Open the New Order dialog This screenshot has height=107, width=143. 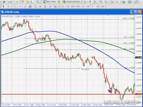(49, 2)
